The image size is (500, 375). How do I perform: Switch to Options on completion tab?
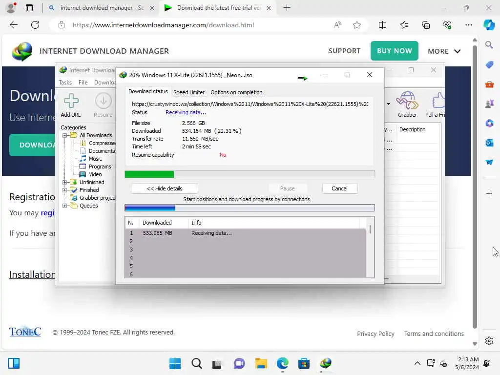point(236,92)
